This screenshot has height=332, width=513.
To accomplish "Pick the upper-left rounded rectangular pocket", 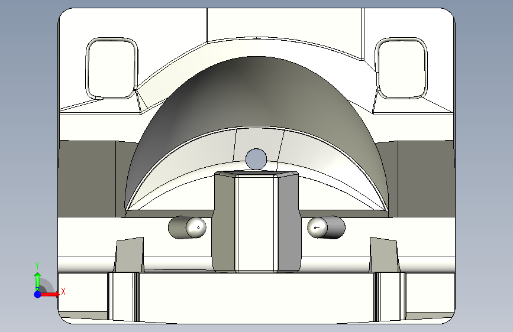I will point(112,68).
